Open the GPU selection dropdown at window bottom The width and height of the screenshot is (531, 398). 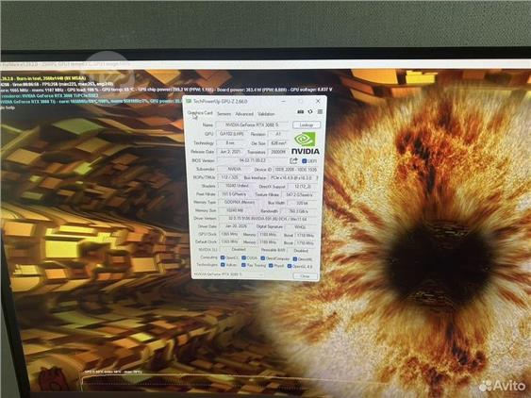(x=229, y=274)
